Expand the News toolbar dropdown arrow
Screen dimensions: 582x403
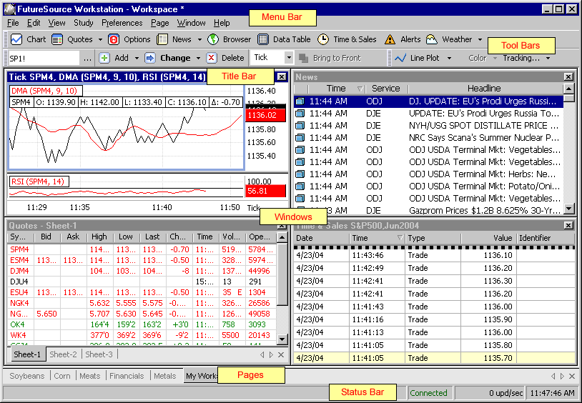coord(199,40)
